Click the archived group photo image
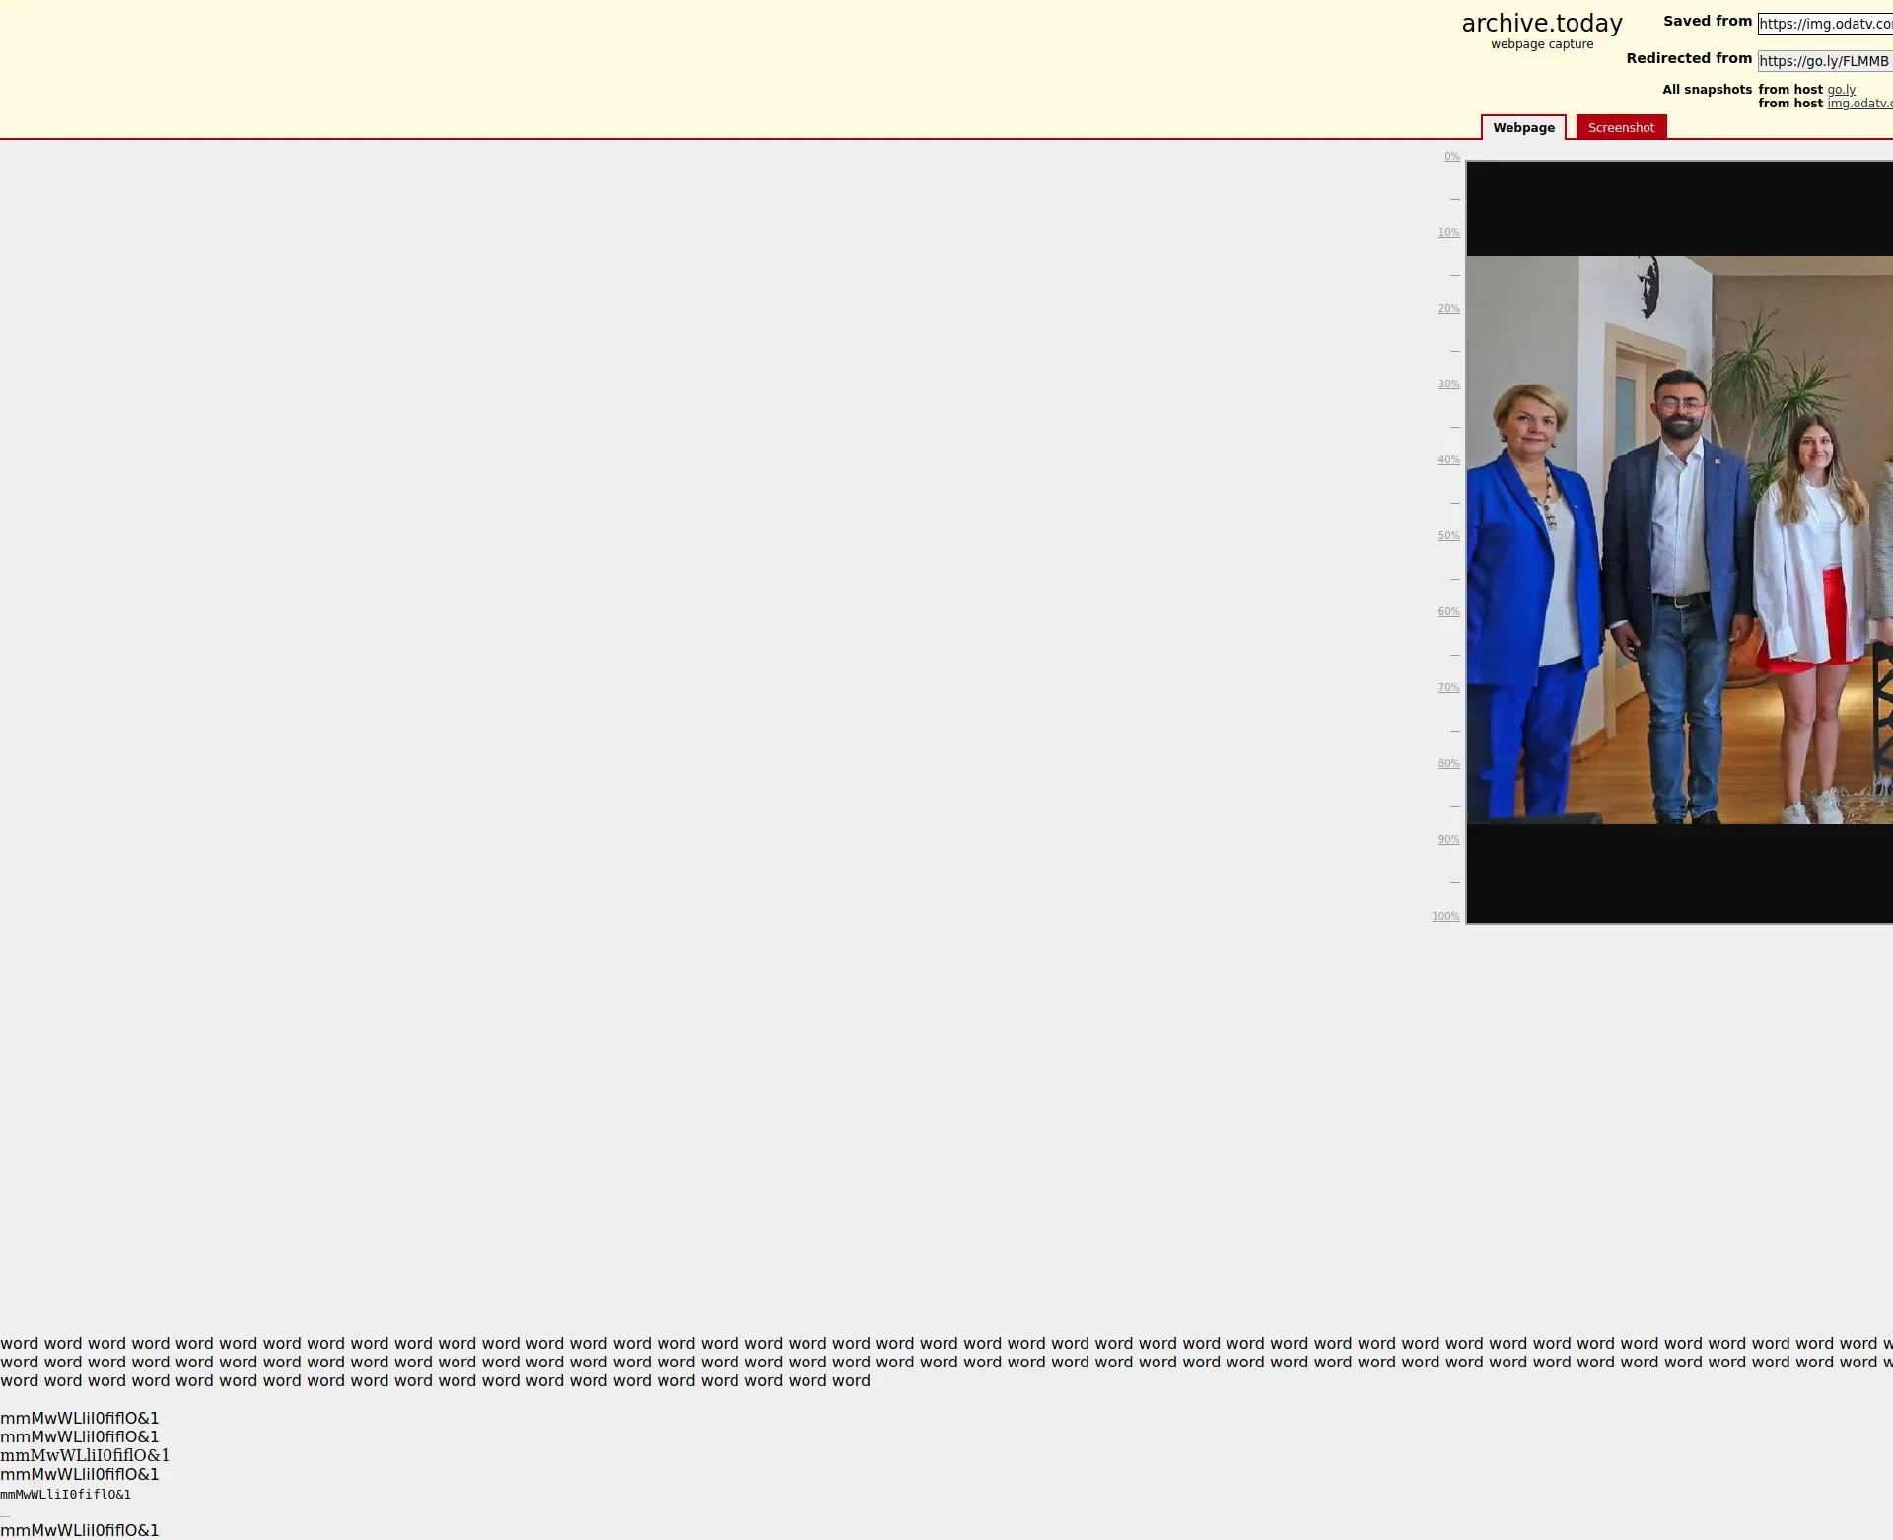Image resolution: width=1893 pixels, height=1540 pixels. 1678,540
